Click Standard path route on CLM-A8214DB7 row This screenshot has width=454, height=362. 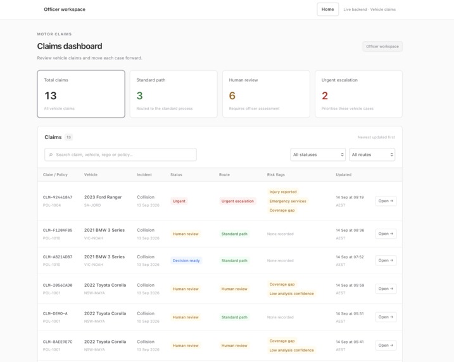234,260
